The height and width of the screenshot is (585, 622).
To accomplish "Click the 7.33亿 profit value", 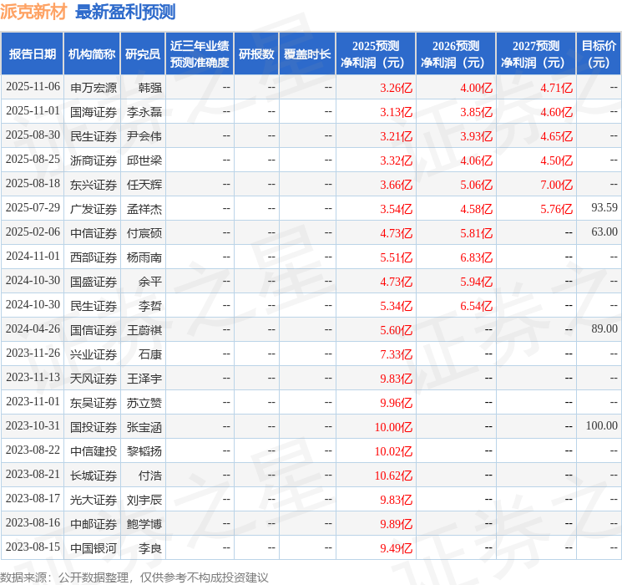I will tap(397, 354).
